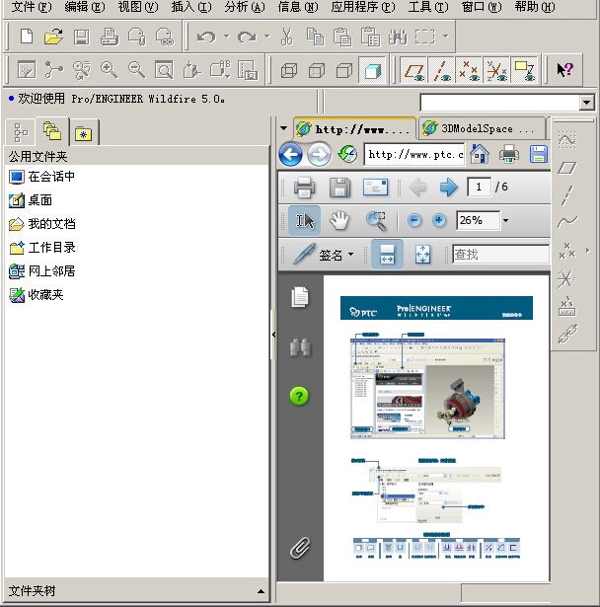Expand the 文件夹树 folder tree panel
This screenshot has width=600, height=607.
click(261, 591)
